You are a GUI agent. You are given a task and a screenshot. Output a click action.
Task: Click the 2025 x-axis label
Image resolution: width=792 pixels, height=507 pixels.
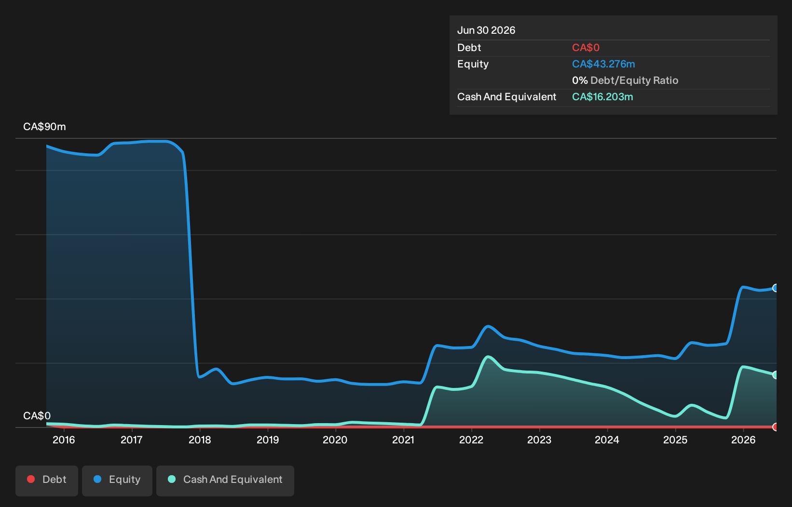(675, 440)
